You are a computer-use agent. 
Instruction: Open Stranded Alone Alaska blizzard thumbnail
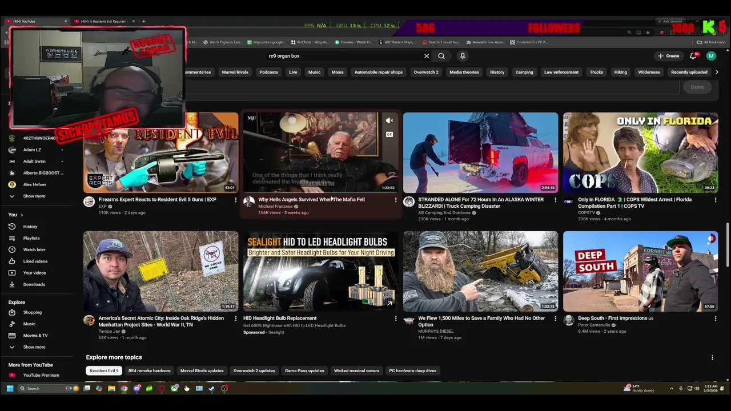point(480,152)
